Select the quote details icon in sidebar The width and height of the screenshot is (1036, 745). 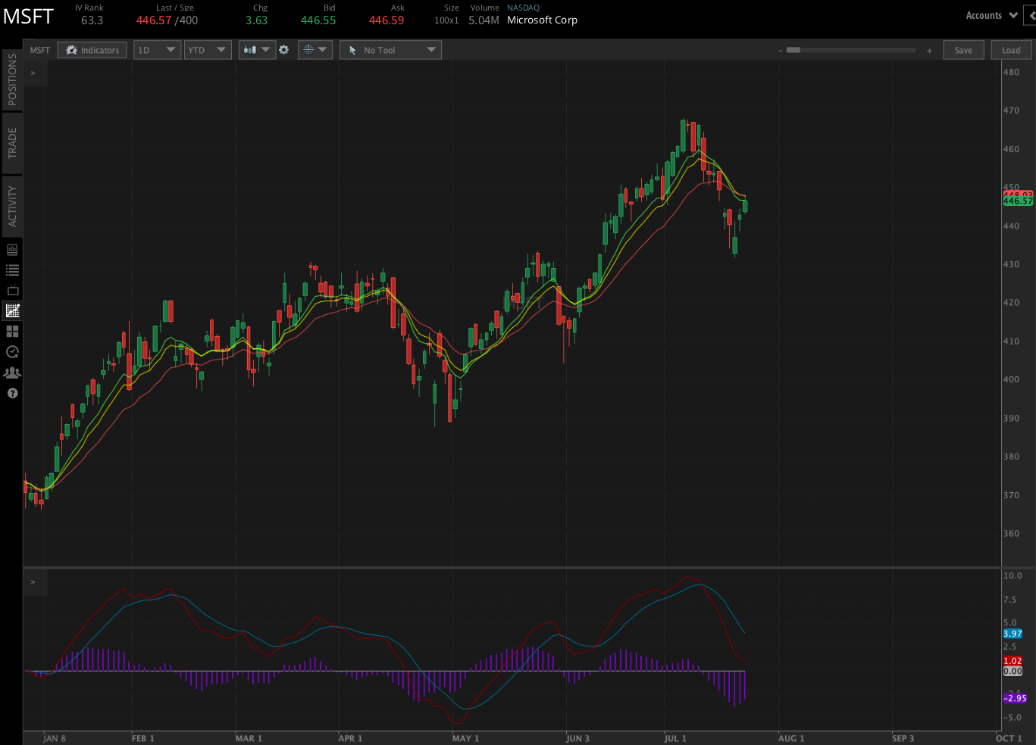point(12,248)
